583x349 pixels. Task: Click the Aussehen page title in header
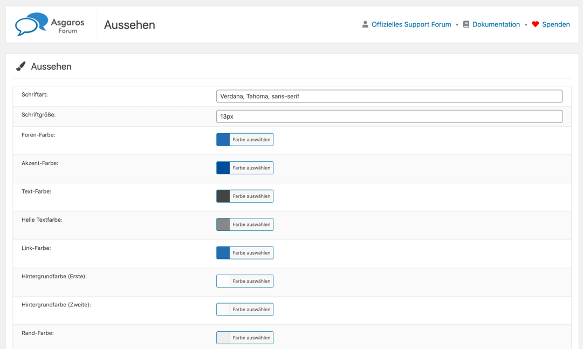pyautogui.click(x=129, y=25)
